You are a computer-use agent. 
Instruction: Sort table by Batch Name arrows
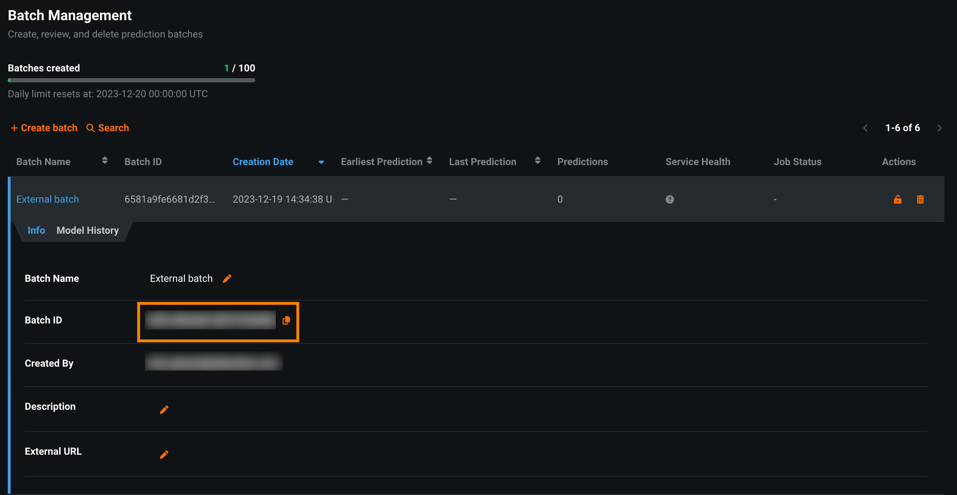[x=105, y=161]
